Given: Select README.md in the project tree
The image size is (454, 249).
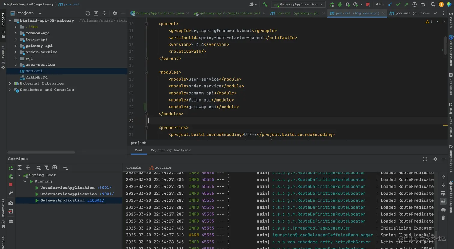Looking at the screenshot, I should coord(36,77).
